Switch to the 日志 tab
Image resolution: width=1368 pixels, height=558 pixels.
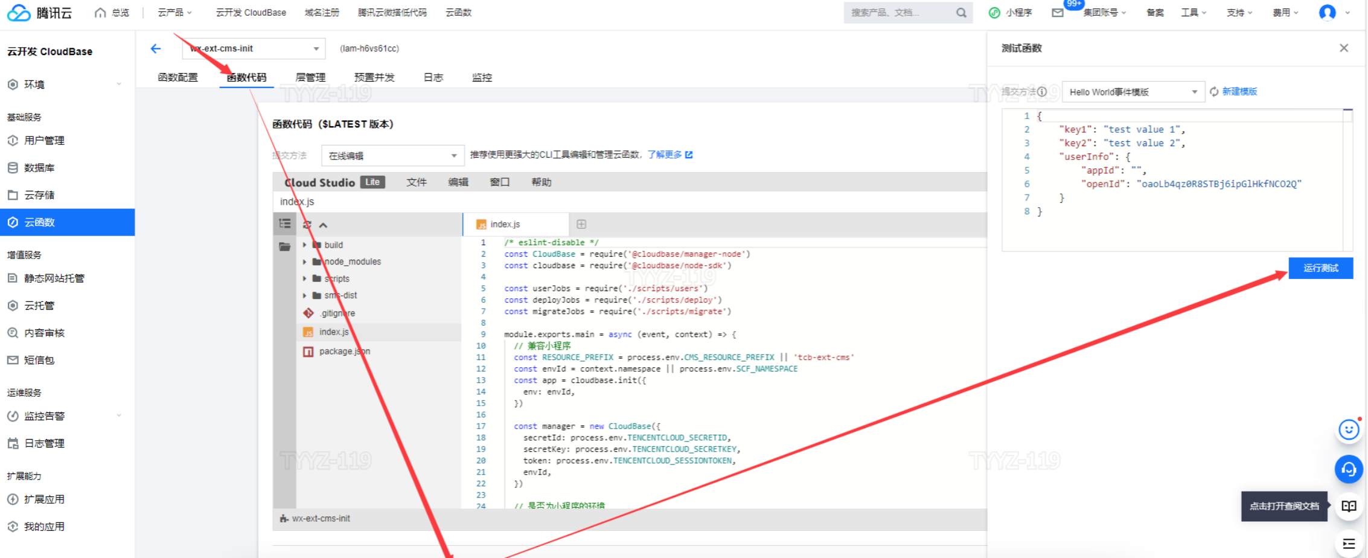pos(433,77)
